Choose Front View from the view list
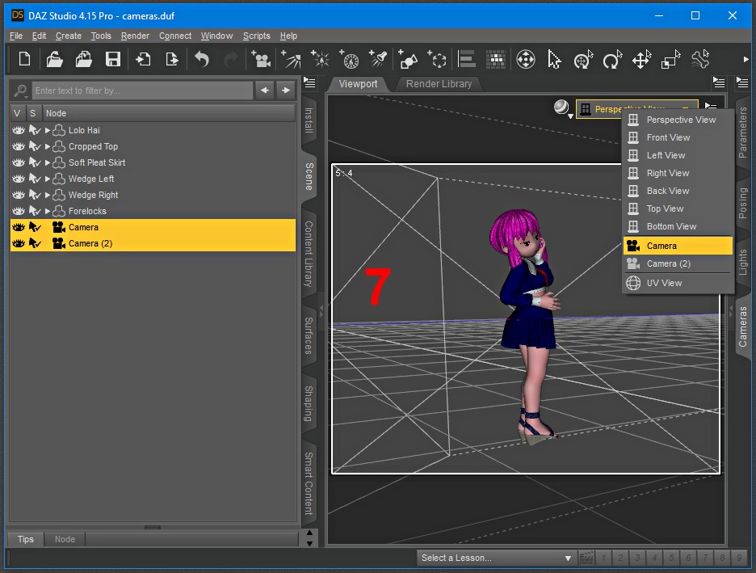Image resolution: width=756 pixels, height=573 pixels. tap(678, 137)
